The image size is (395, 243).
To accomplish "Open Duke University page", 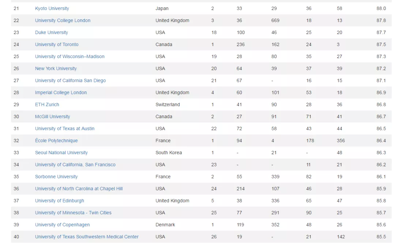I will [x=52, y=33].
